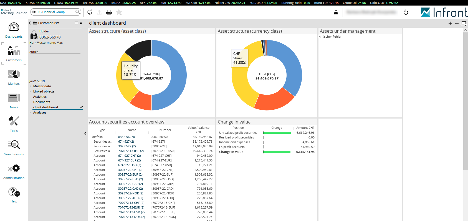The width and height of the screenshot is (468, 221).
Task: Print the current dashboard page
Action: tap(109, 12)
